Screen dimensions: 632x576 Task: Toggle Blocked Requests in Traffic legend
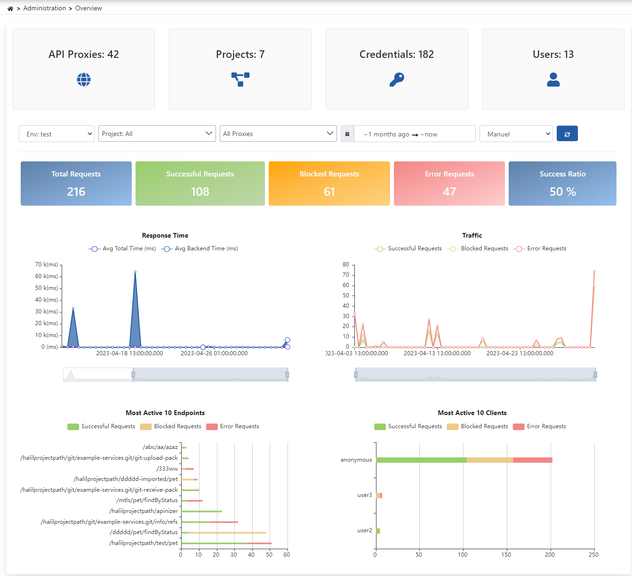click(478, 248)
